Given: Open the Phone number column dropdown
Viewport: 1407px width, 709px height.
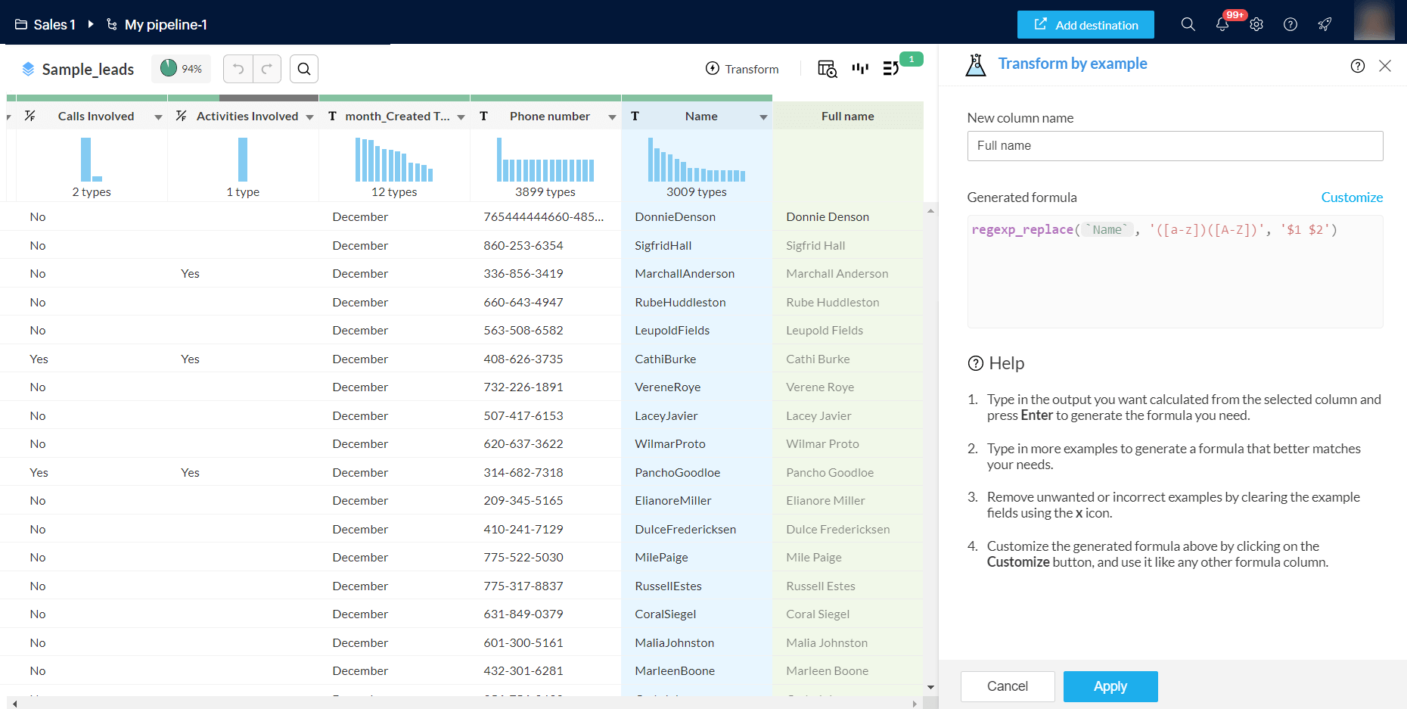Looking at the screenshot, I should point(612,117).
